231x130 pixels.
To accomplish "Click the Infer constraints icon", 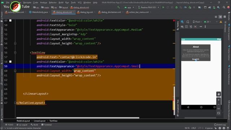I will click(196, 27).
